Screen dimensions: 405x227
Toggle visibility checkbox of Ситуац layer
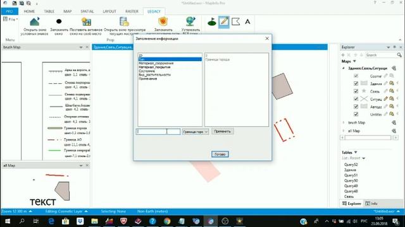(356, 99)
